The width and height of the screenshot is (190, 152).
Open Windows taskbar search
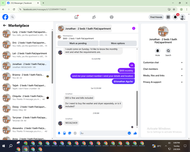click(11, 146)
